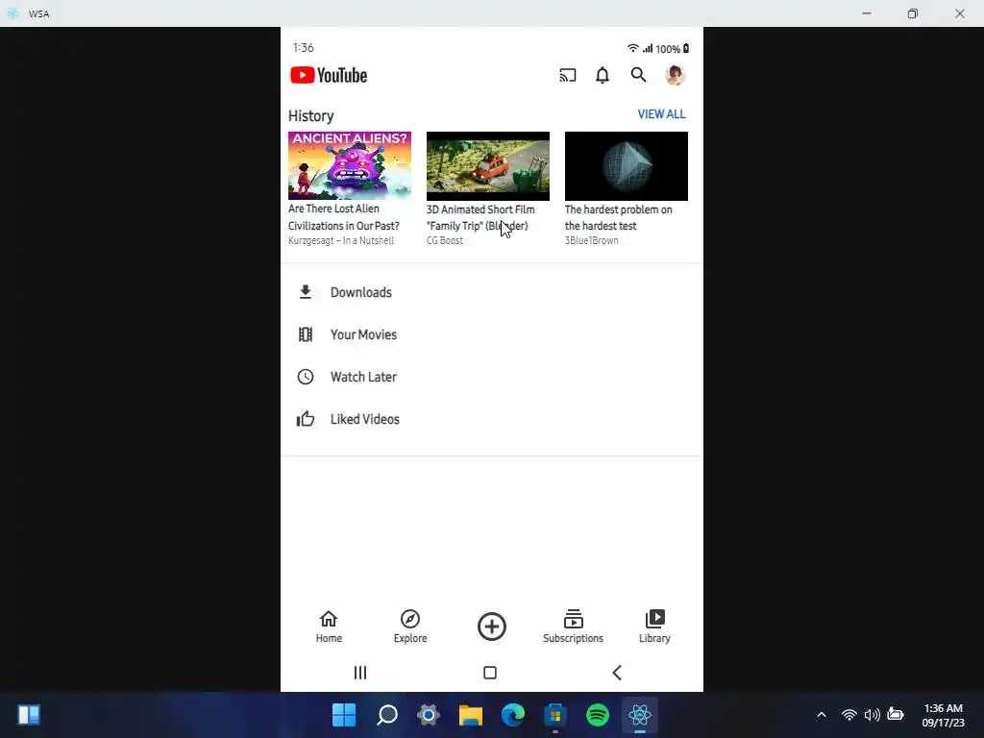Open the 3Blue1Brown sphere thumbnail
The height and width of the screenshot is (738, 984).
pos(627,165)
